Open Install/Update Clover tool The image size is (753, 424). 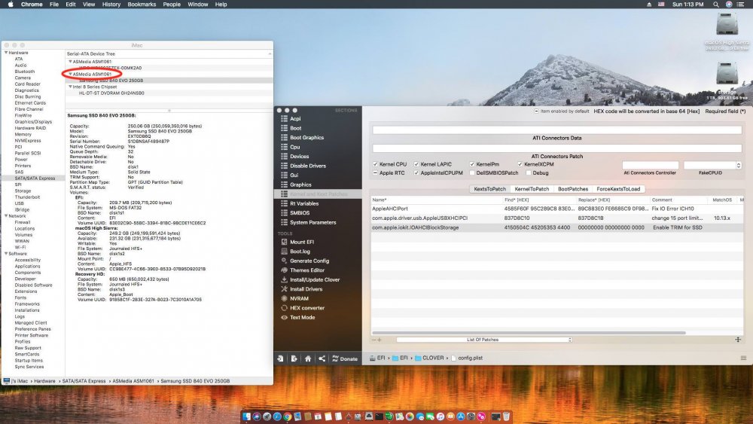[315, 279]
